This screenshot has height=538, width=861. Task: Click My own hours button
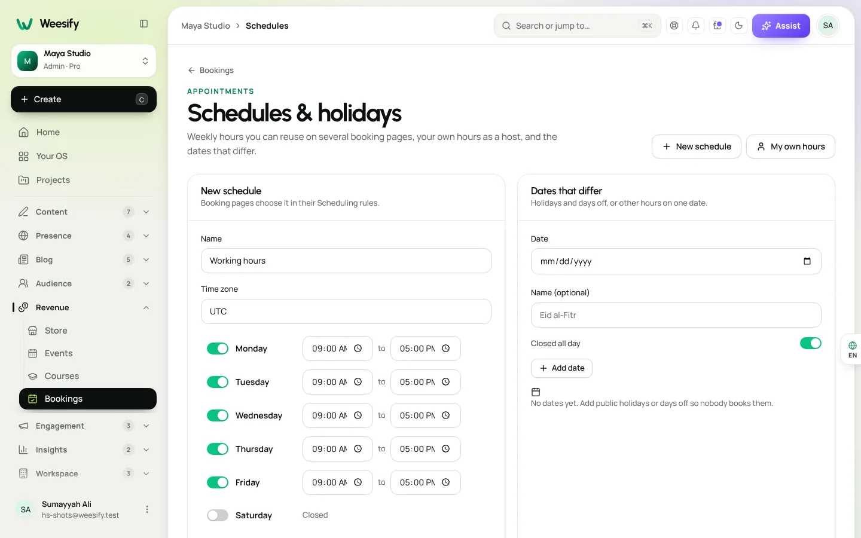point(790,146)
